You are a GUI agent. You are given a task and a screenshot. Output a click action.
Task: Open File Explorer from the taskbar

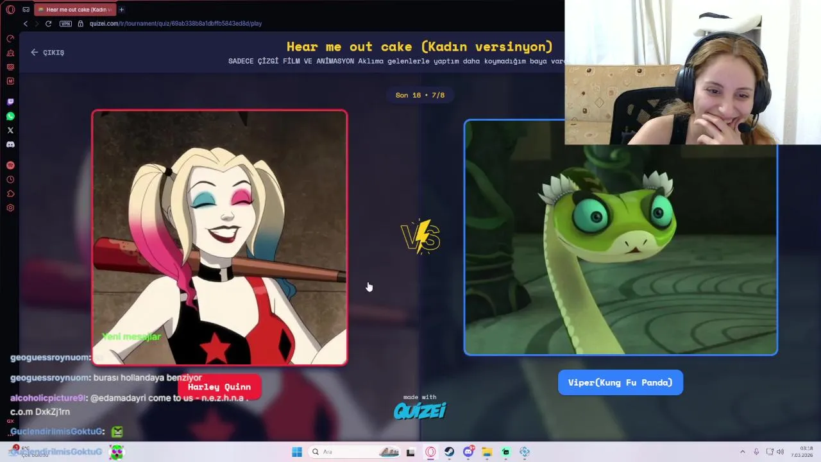click(487, 452)
